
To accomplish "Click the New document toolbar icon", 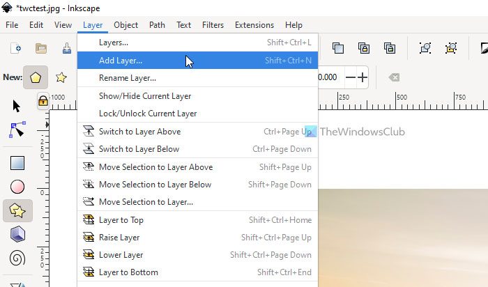I will click(x=15, y=48).
